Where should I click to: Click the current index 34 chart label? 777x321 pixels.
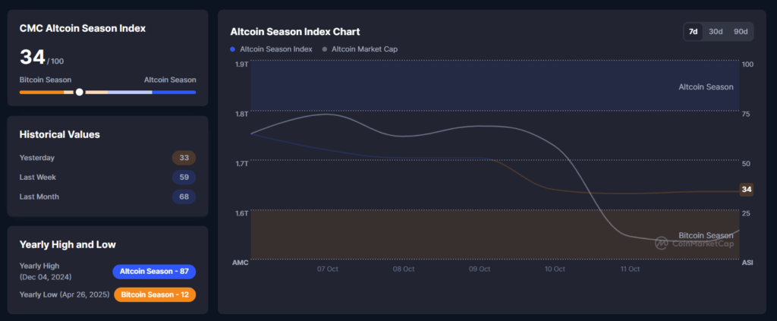pos(747,190)
